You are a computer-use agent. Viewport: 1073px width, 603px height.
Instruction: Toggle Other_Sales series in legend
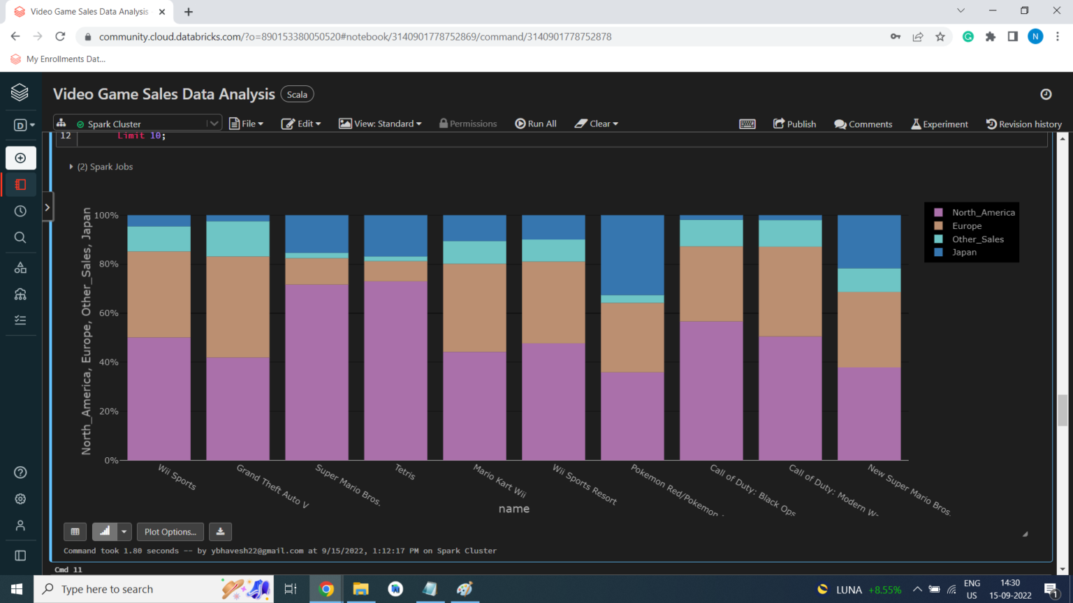[977, 239]
